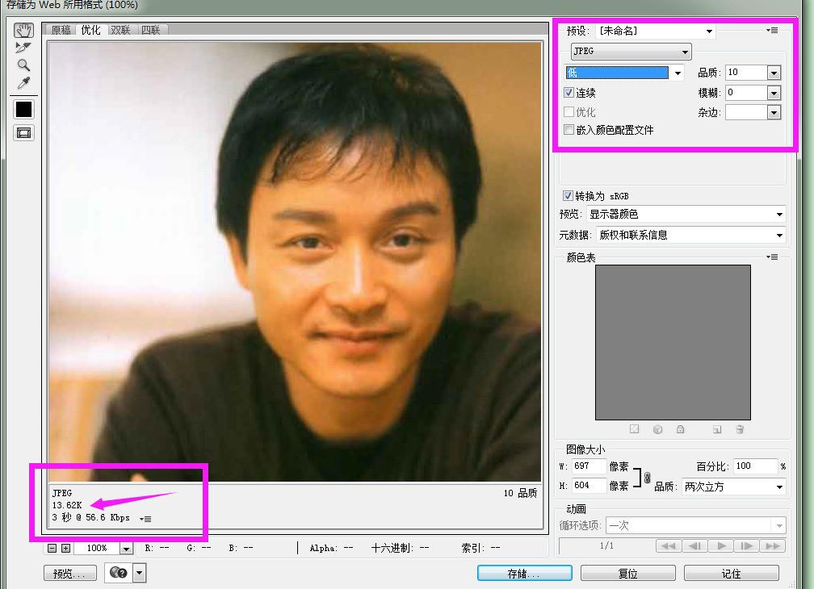This screenshot has width=814, height=589.
Task: Open the 颜色表 color table flyout menu
Action: tap(772, 257)
